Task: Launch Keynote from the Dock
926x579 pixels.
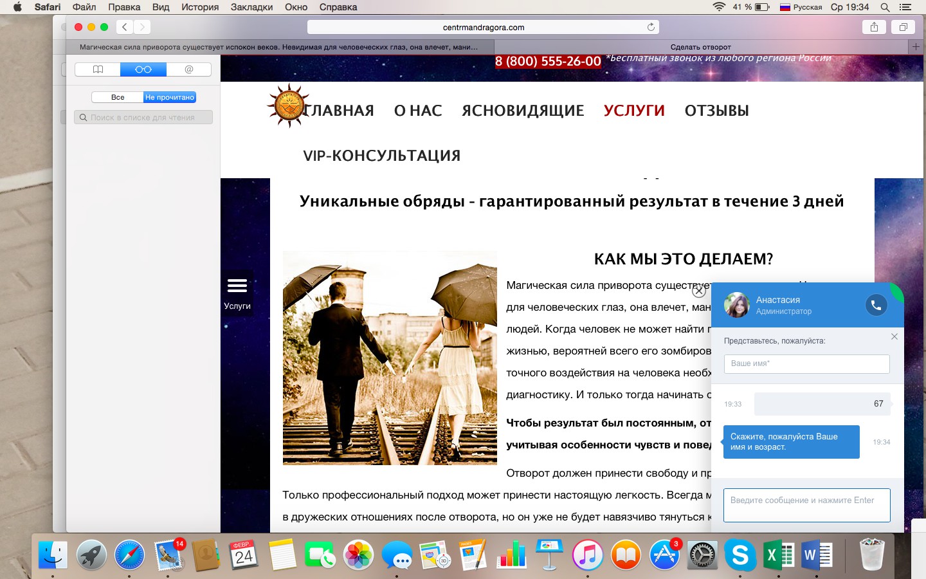Action: [x=549, y=554]
